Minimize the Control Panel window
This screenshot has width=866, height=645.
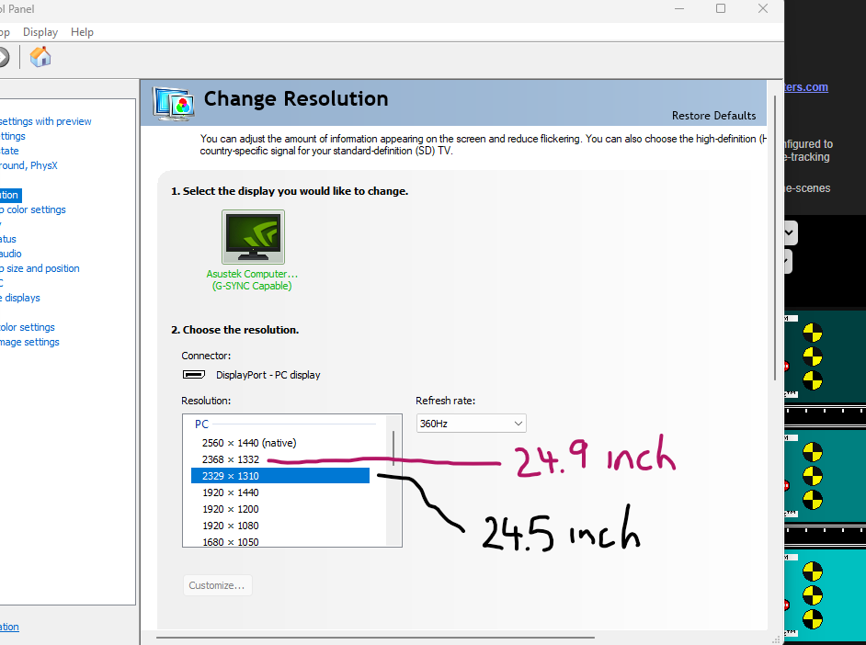679,8
